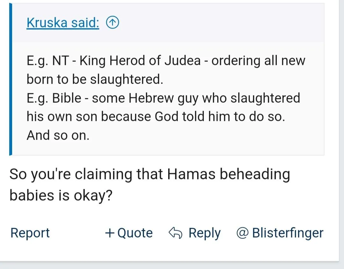Click the curved Reply arrow icon
344x269 pixels.
175,233
